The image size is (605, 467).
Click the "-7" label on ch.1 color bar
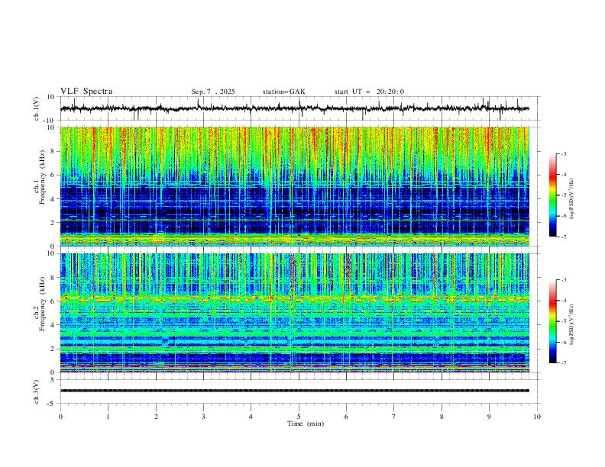(564, 237)
